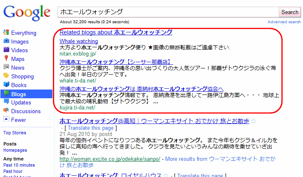This screenshot has width=303, height=177.
Task: Click the Images camera icon
Action: (x=6, y=41)
